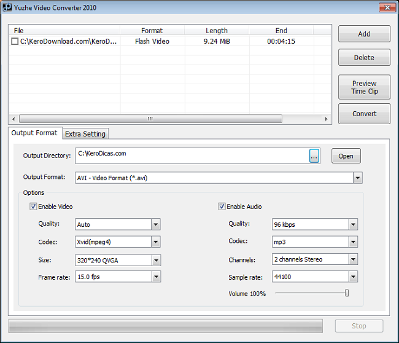Click the Delete button
This screenshot has height=343, width=399.
pyautogui.click(x=364, y=58)
